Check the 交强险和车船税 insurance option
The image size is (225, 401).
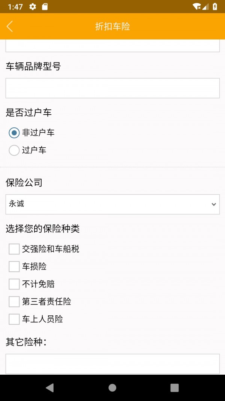pyautogui.click(x=13, y=249)
